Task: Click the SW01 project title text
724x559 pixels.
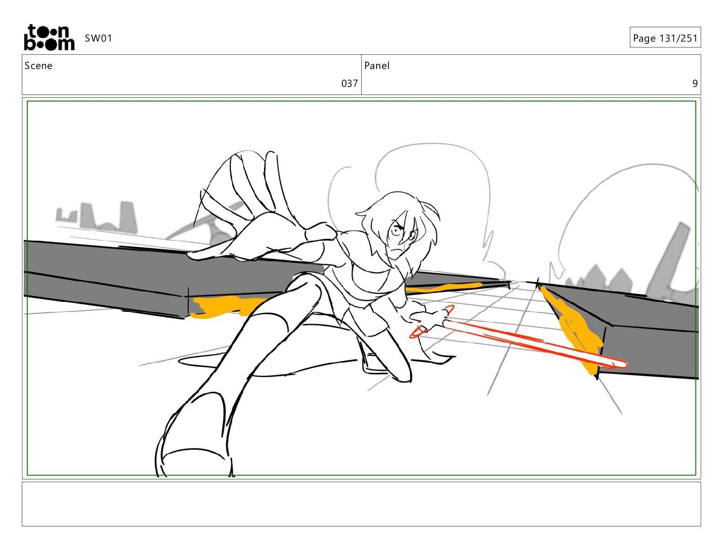Action: pos(98,38)
